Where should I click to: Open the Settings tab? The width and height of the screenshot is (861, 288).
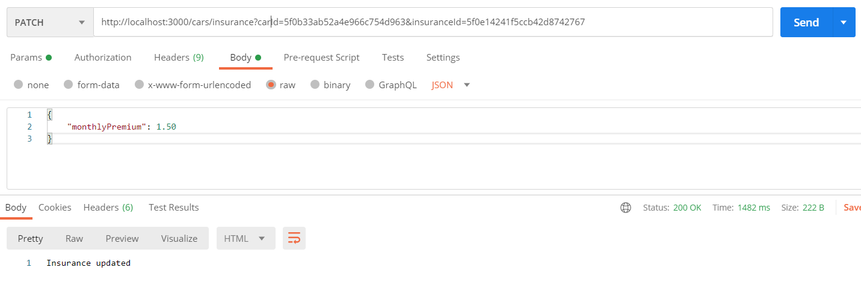pos(443,58)
